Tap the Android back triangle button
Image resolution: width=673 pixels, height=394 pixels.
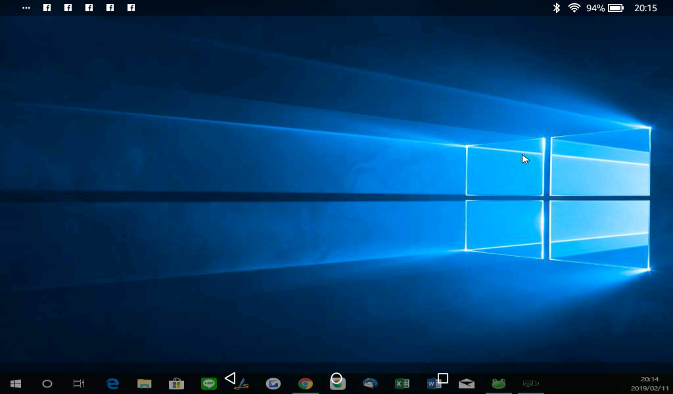coord(230,378)
